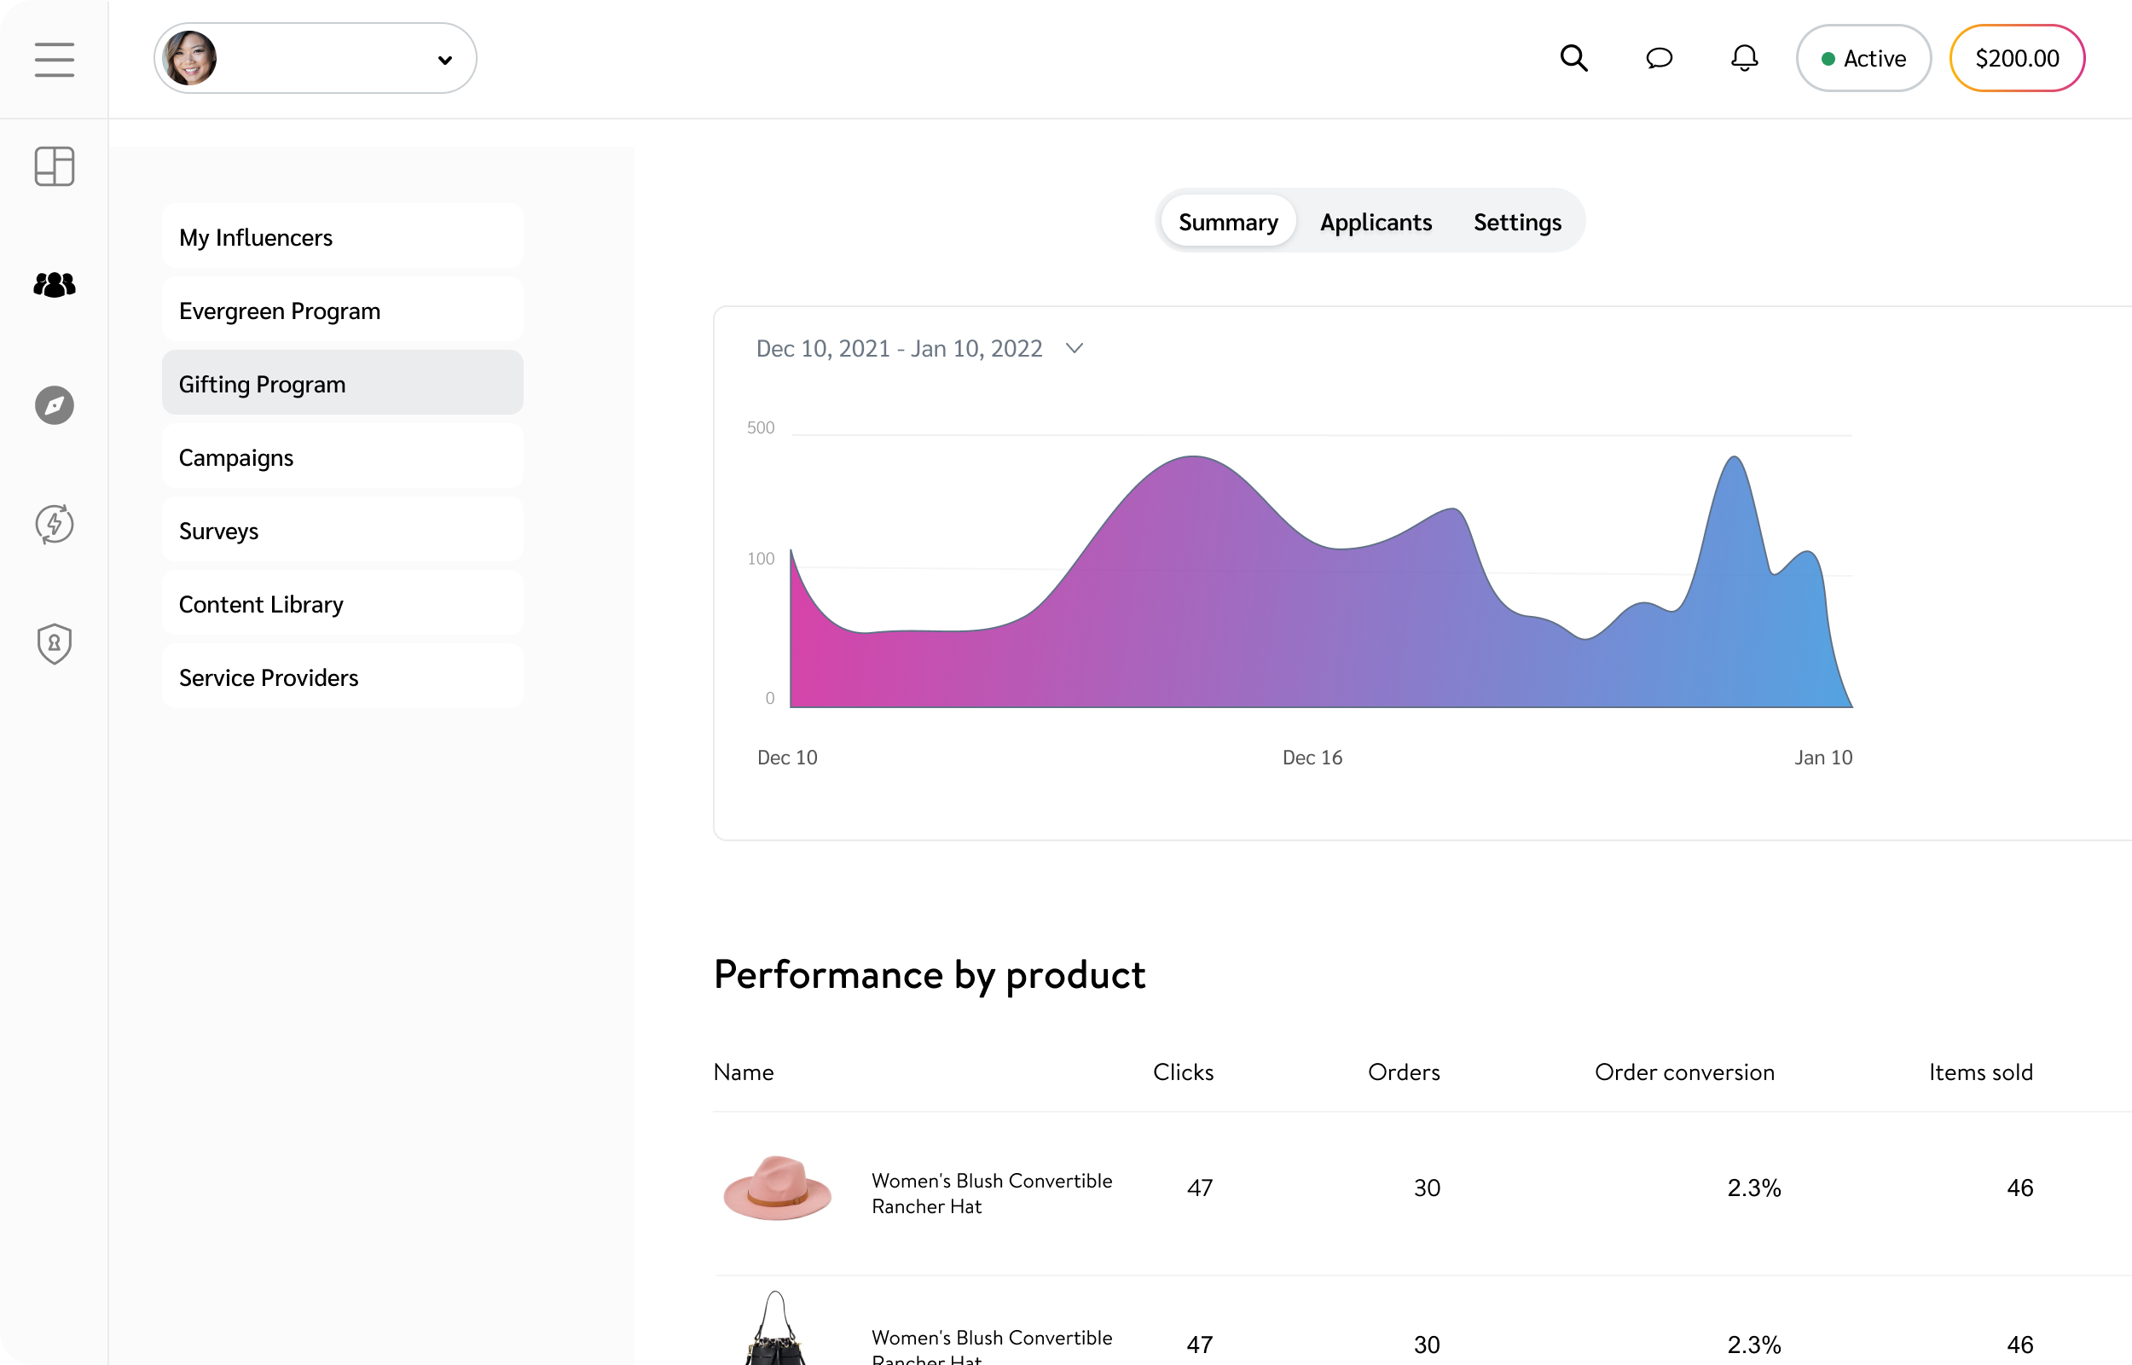Click the dashboard layout icon in sidebar
The image size is (2132, 1365).
[54, 166]
